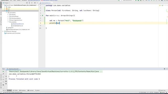168x94 pixels.
Task: Open DataClassDemo.kt in the project tree
Action: [18, 24]
